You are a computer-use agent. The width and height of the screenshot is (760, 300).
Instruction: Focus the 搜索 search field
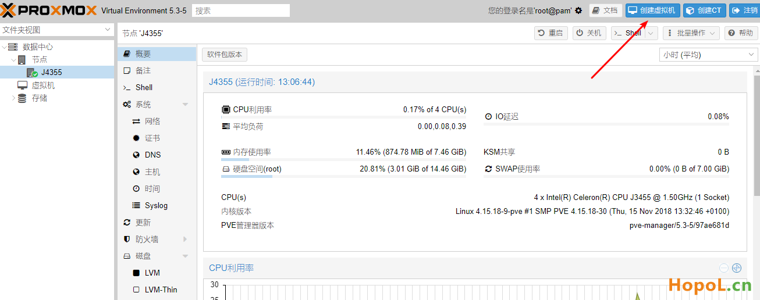[241, 10]
